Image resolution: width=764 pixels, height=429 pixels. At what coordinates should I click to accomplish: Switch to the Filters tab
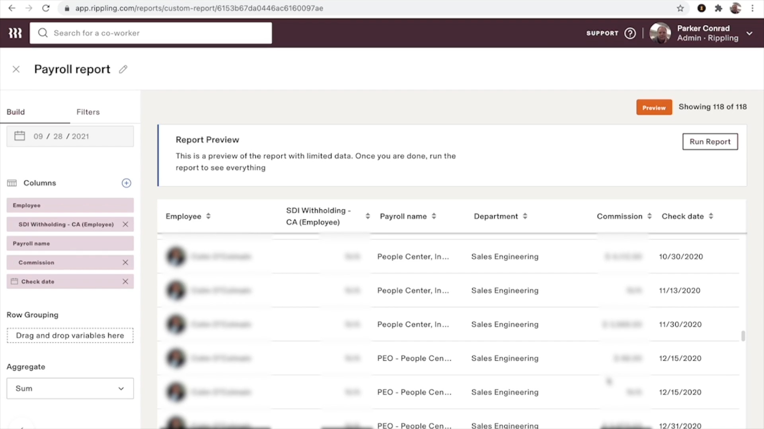(88, 112)
